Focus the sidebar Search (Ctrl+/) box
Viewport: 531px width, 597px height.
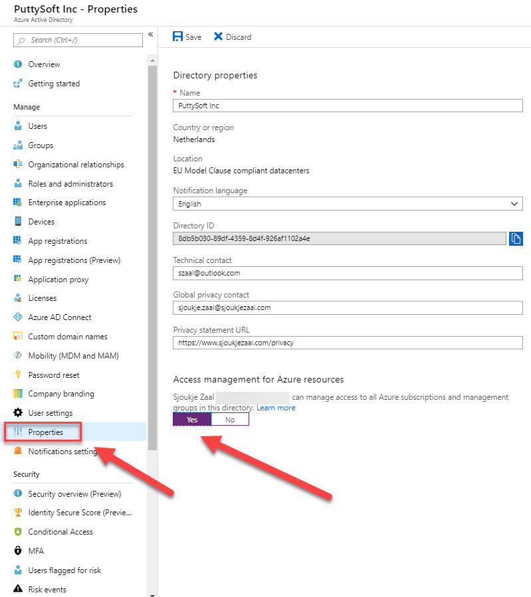tap(78, 40)
